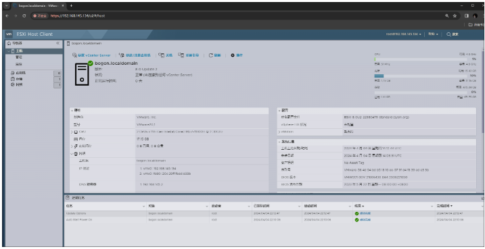Click the browser back arrow
The image size is (485, 249).
coord(7,16)
